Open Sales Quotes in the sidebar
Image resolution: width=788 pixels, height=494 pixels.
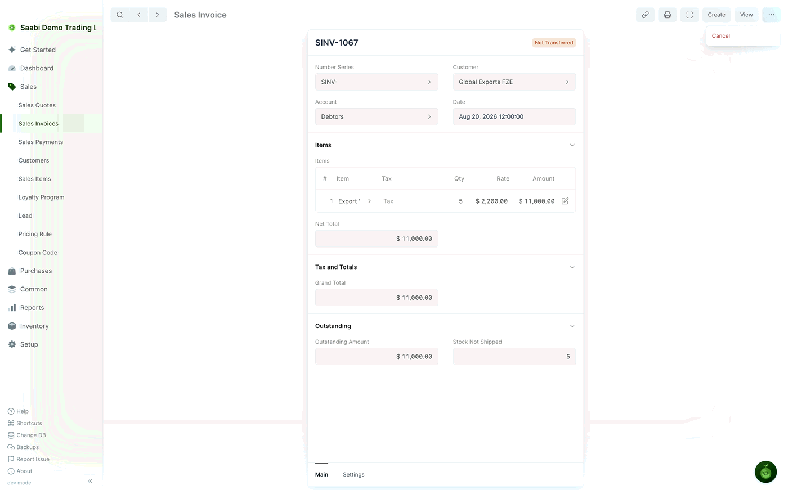tap(37, 105)
